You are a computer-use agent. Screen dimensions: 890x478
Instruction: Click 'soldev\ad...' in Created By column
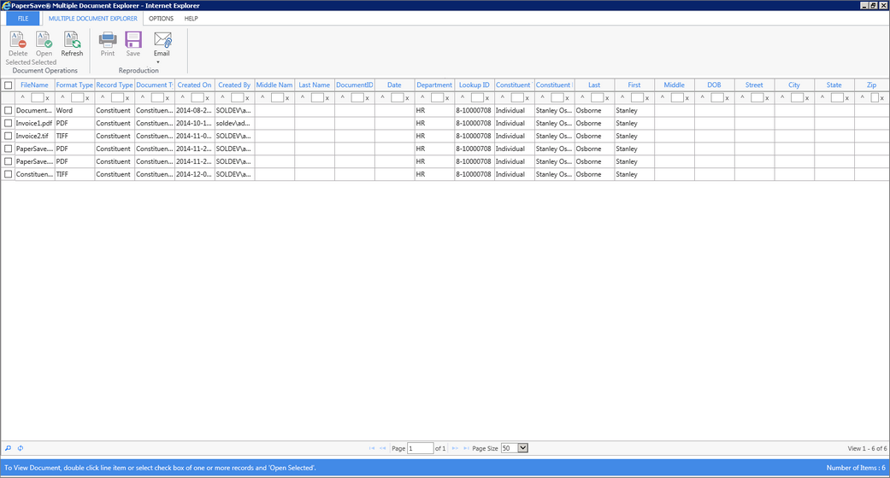point(233,123)
